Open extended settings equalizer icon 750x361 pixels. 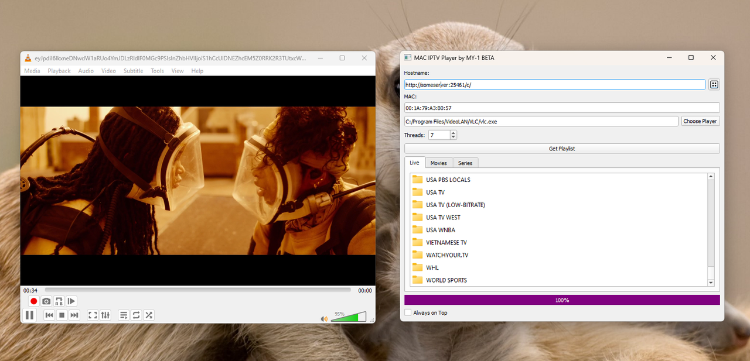pyautogui.click(x=105, y=315)
